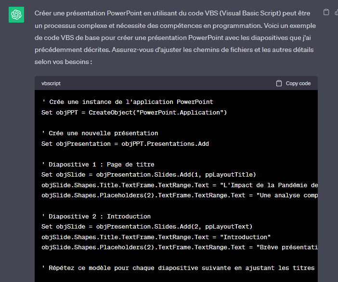The height and width of the screenshot is (282, 338).
Task: Click the comment "Diapositive 1 : Page de titre"
Action: (98, 165)
